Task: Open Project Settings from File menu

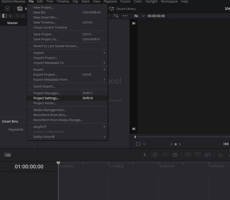Action: pyautogui.click(x=67, y=98)
